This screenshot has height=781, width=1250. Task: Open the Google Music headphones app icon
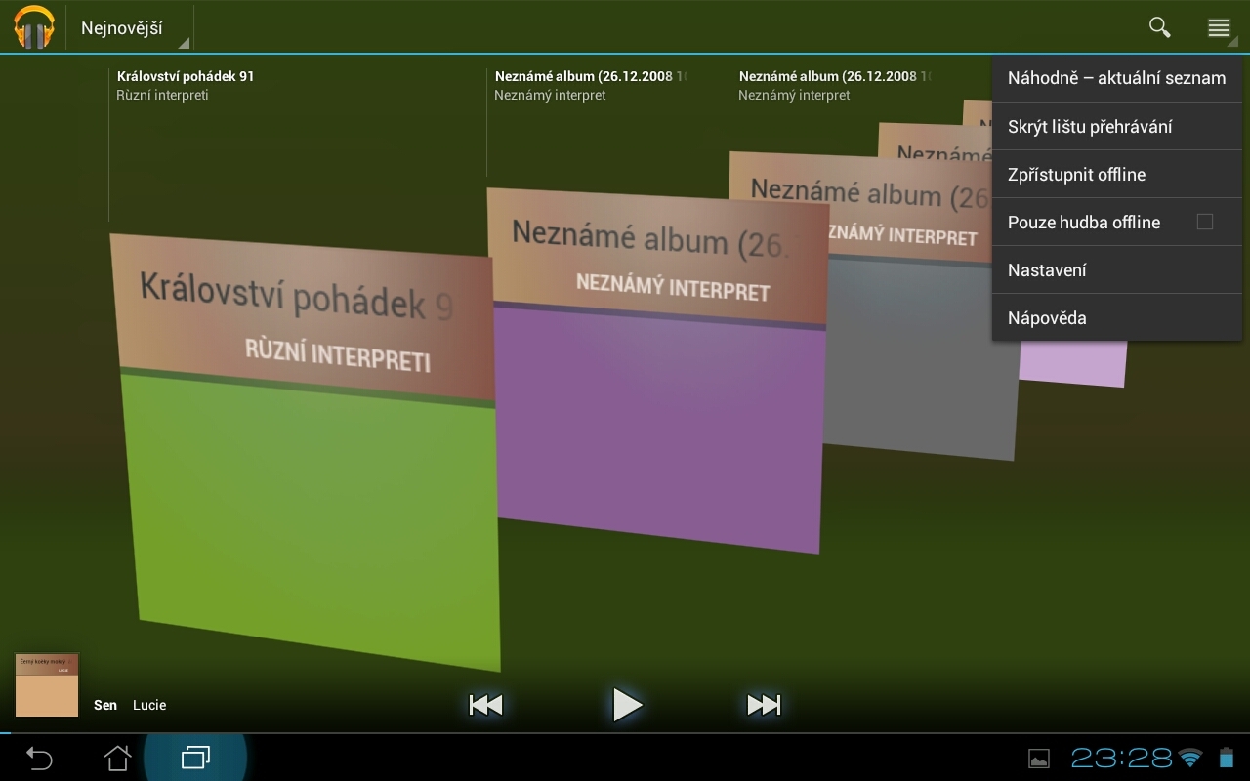click(34, 27)
